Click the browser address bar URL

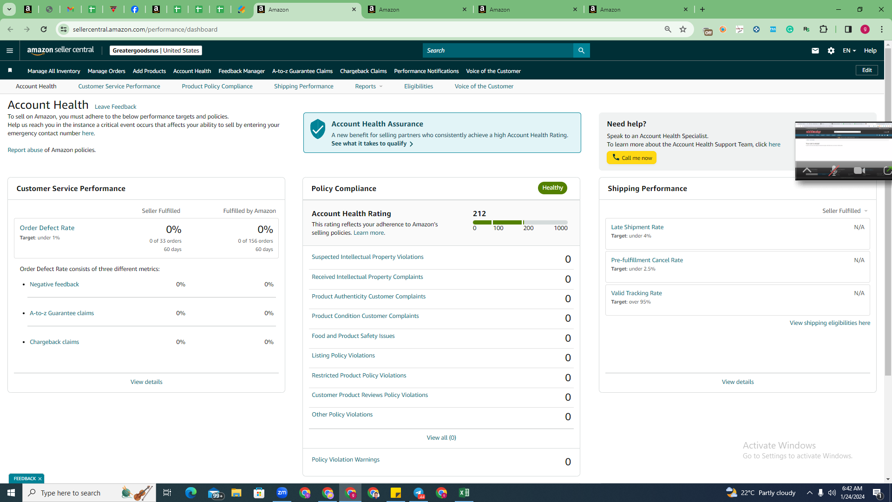click(x=145, y=29)
